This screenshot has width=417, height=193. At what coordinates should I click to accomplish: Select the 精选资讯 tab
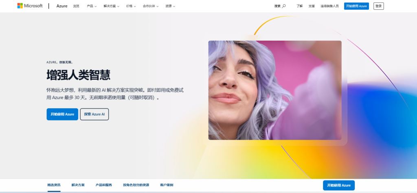54,185
